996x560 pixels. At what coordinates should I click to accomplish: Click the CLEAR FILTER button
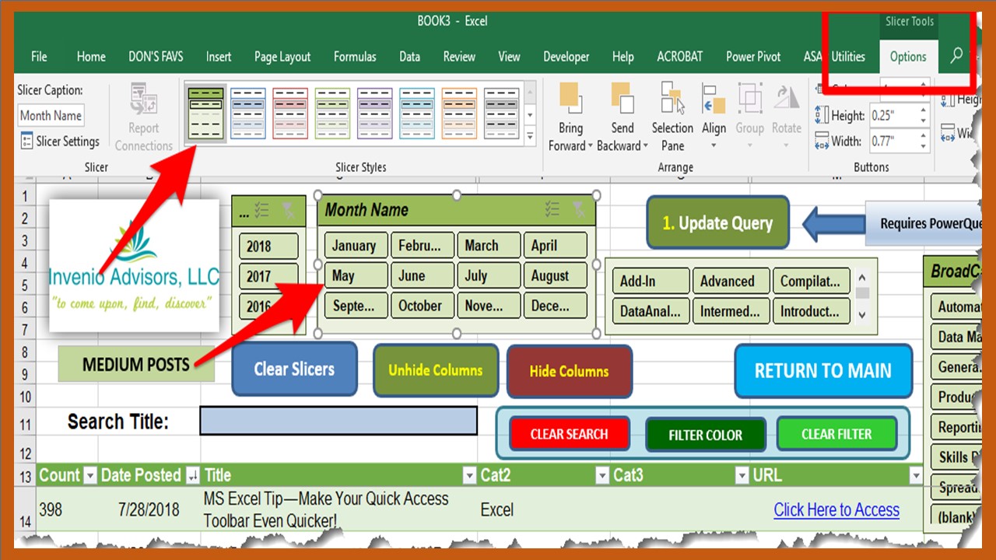point(837,434)
